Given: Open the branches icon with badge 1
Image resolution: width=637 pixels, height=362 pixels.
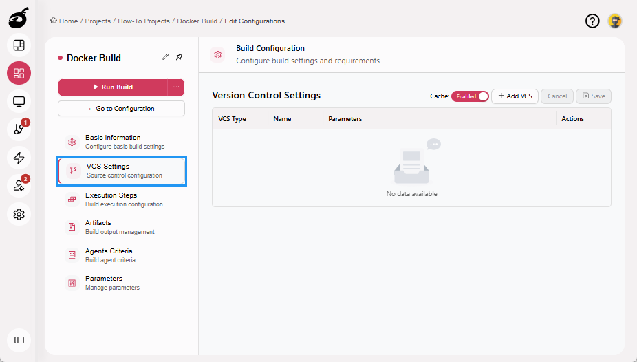Looking at the screenshot, I should pos(19,129).
